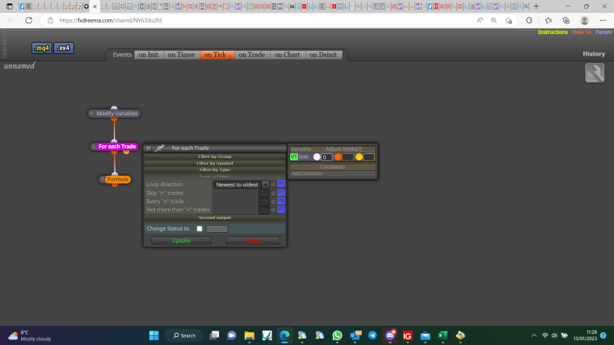Open Telegram from the taskbar
The width and height of the screenshot is (614, 345).
[x=372, y=335]
